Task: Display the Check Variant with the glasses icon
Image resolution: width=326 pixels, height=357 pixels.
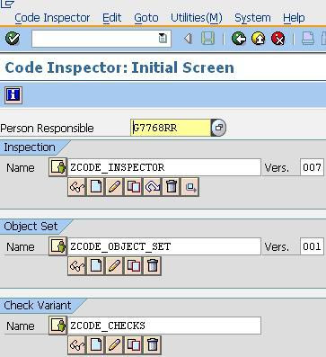Action: click(77, 345)
